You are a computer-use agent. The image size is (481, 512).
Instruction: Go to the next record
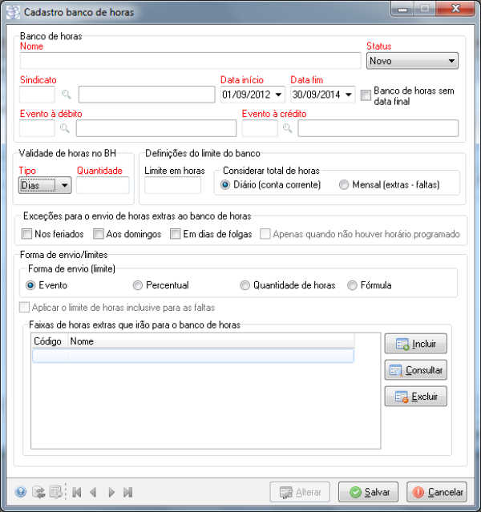(x=111, y=492)
